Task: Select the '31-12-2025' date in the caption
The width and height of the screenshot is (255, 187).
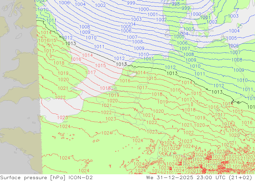Action: (x=175, y=177)
